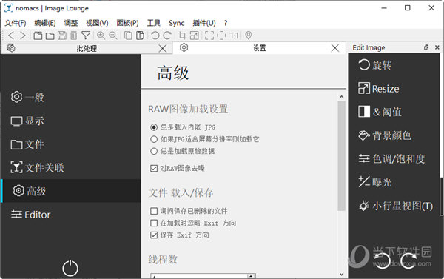Open the 面板(P) menu

coord(127,23)
